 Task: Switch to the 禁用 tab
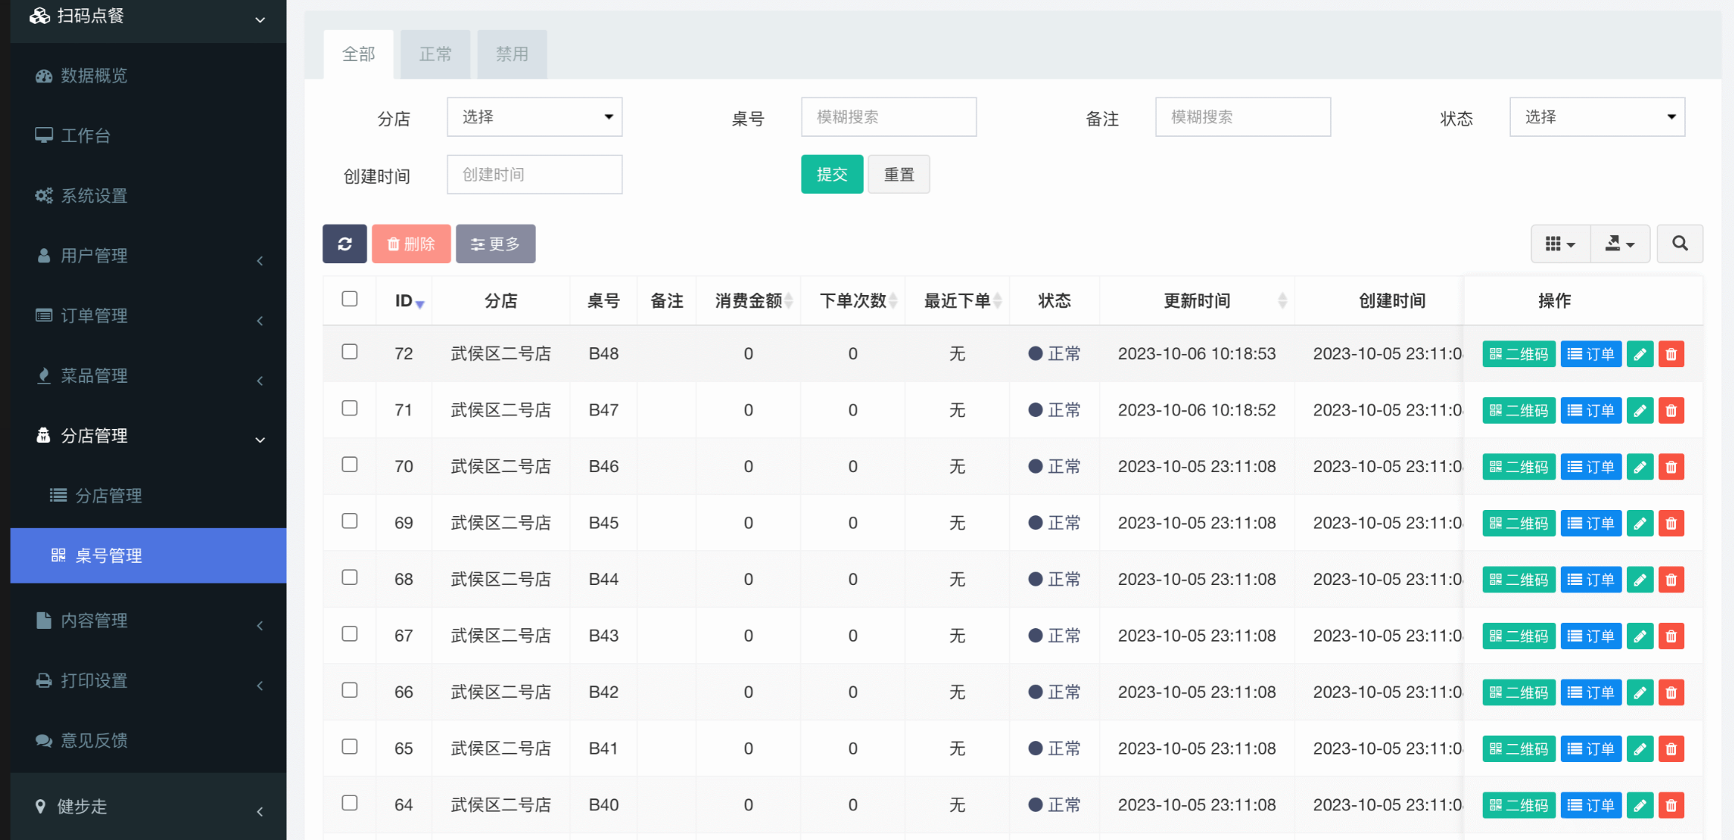coord(512,54)
